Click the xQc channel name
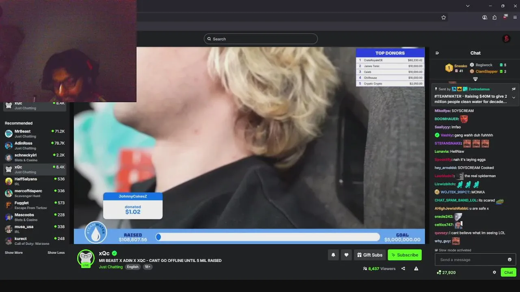The height and width of the screenshot is (292, 520). (x=104, y=253)
